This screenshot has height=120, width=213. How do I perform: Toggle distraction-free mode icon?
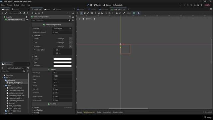point(211,9)
